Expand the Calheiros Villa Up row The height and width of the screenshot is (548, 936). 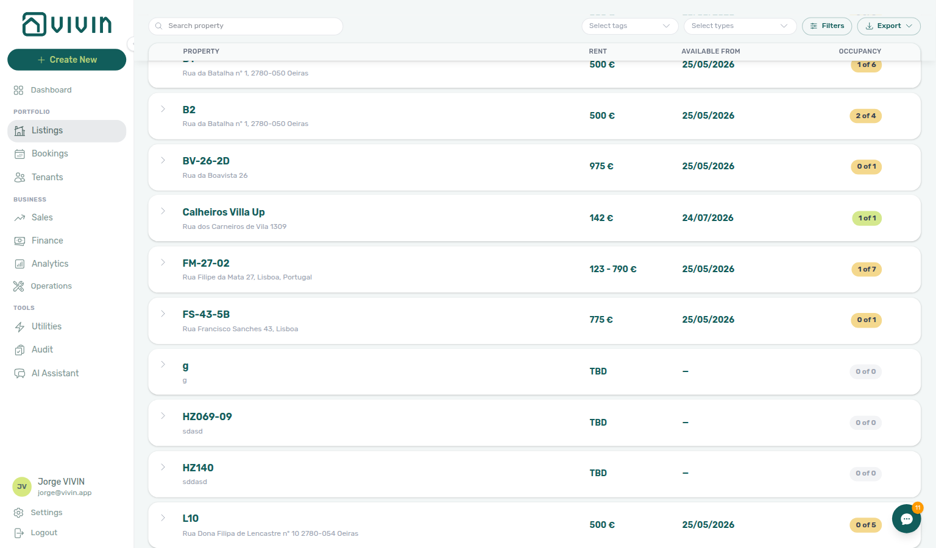(x=163, y=211)
